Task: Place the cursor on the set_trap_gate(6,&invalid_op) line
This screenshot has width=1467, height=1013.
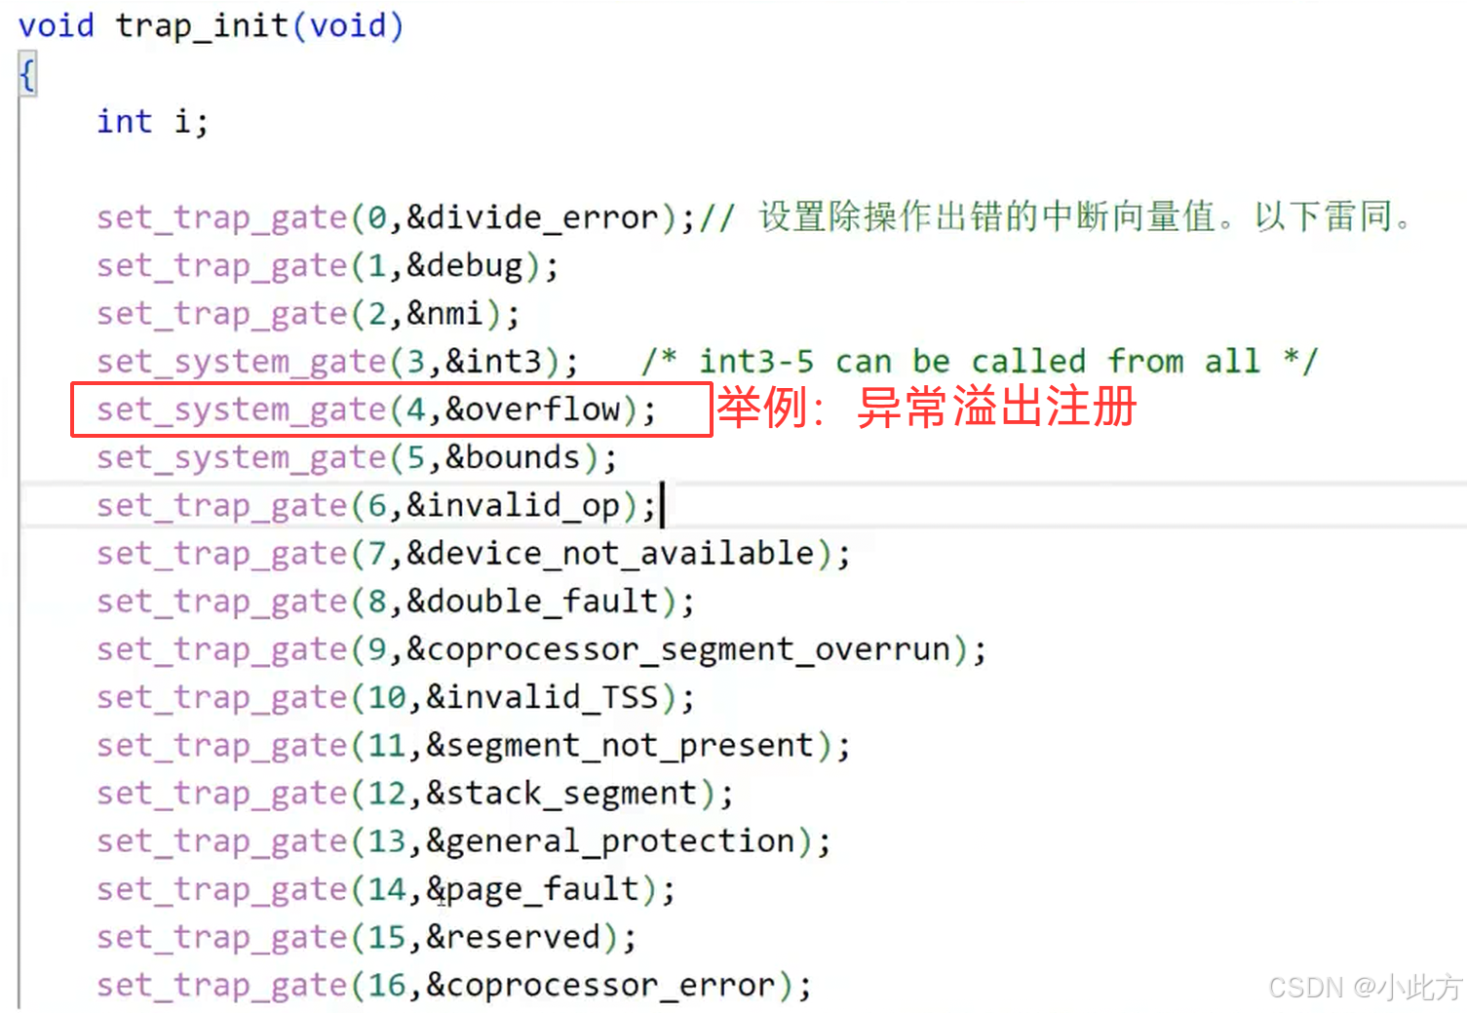Action: coord(376,505)
